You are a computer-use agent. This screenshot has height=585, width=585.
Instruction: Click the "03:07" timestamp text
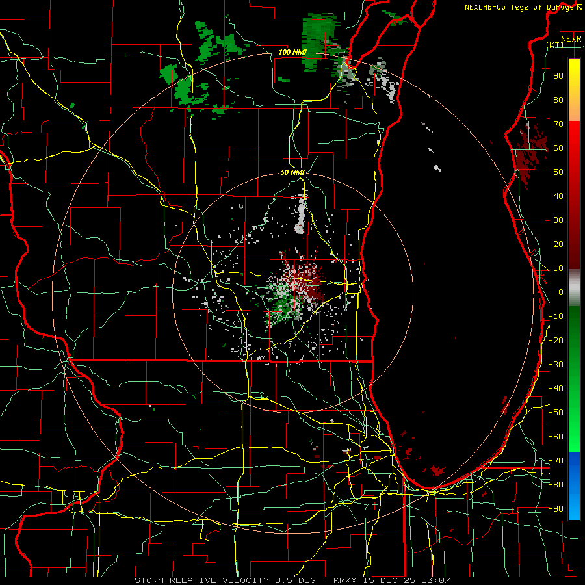[435, 580]
